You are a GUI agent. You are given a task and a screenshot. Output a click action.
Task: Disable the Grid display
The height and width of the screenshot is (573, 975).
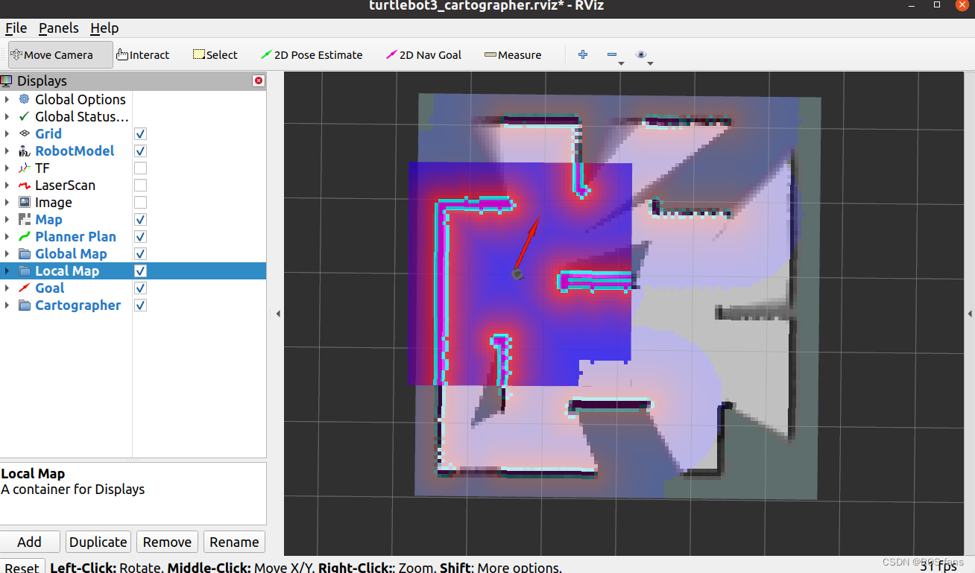pos(140,133)
